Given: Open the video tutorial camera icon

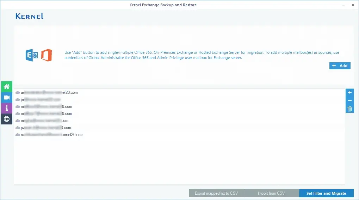Looking at the screenshot, I should (7, 97).
